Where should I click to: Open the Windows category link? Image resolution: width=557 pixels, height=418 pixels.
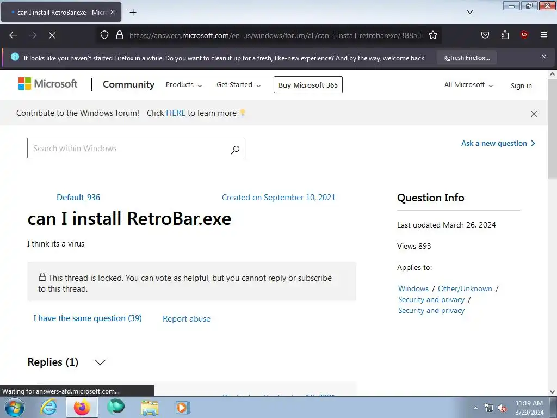(413, 288)
